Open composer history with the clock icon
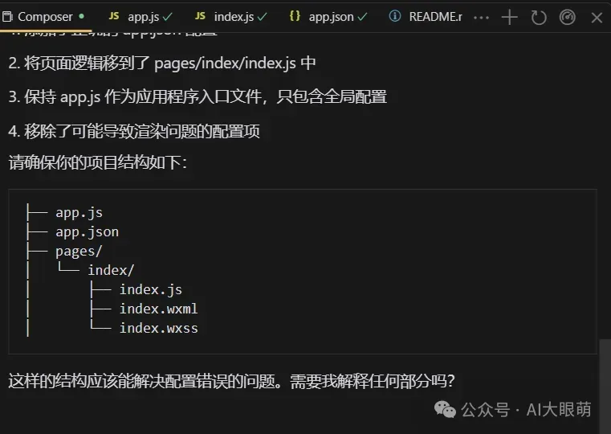Image resolution: width=611 pixels, height=434 pixels. tap(539, 17)
